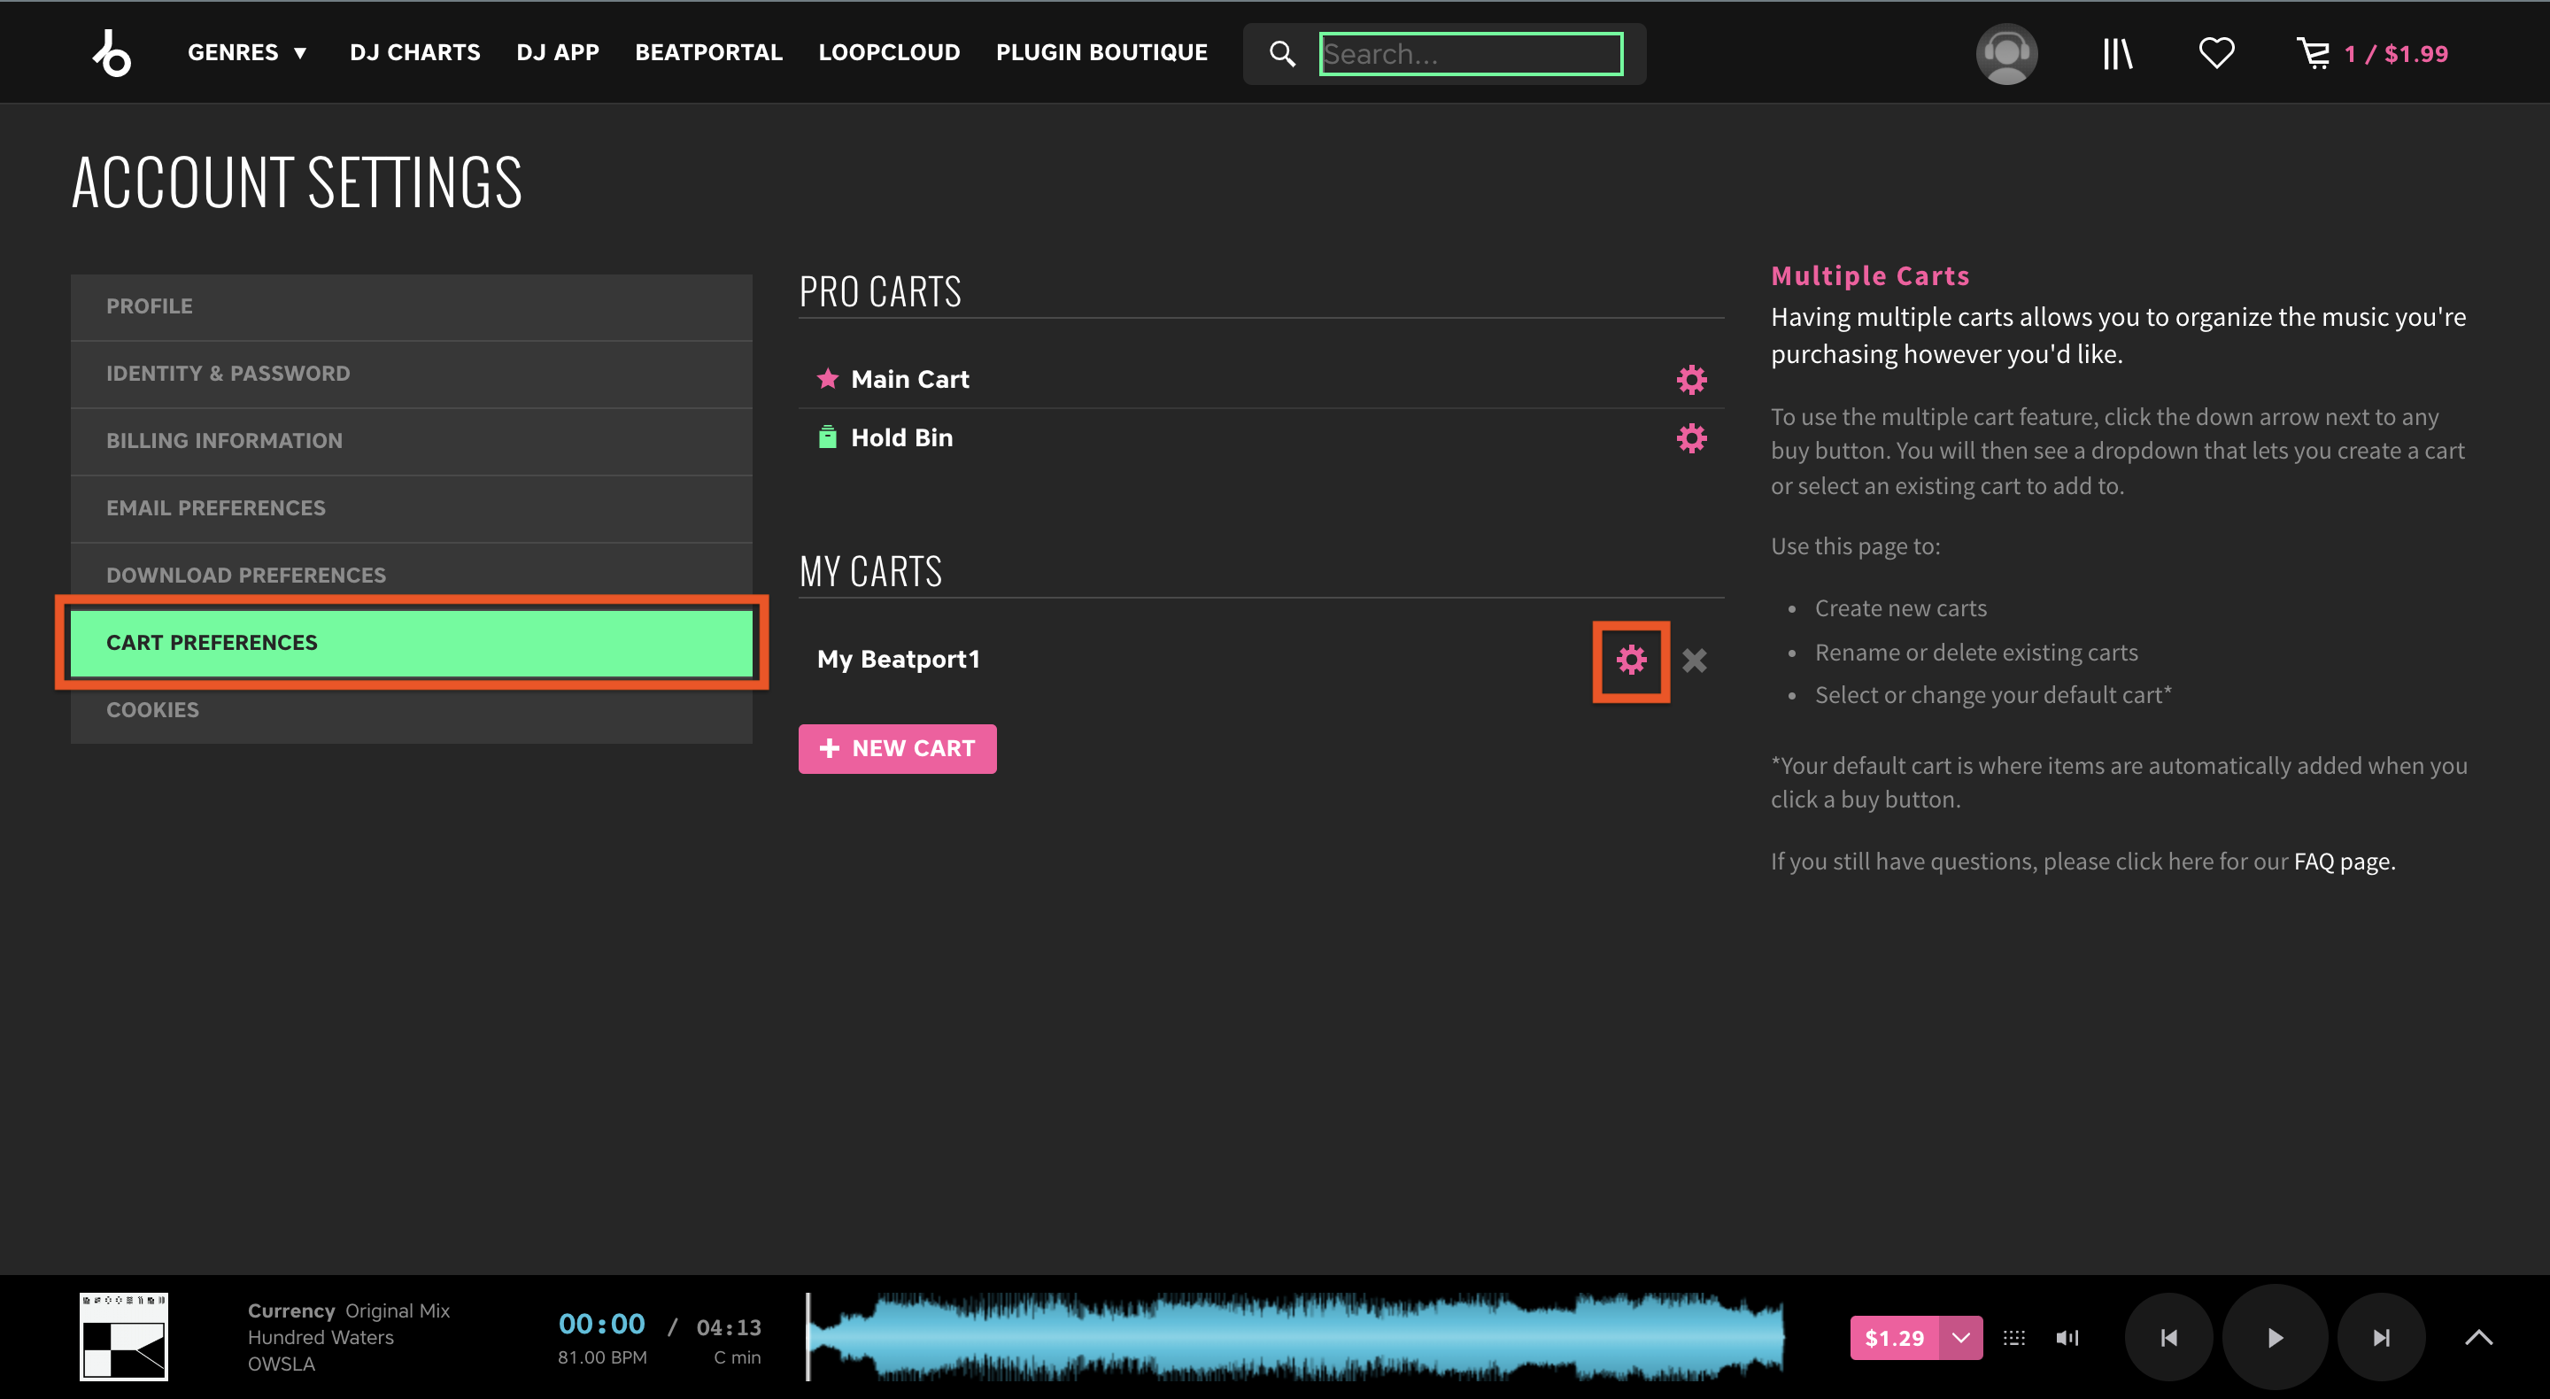Skip to the previous track

(2169, 1338)
